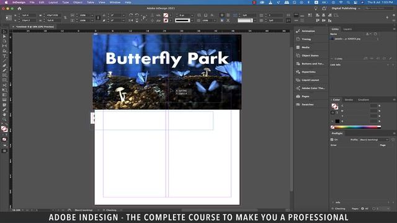Select the Pen tool in the toolbox
The height and width of the screenshot is (223, 397).
coord(4,66)
